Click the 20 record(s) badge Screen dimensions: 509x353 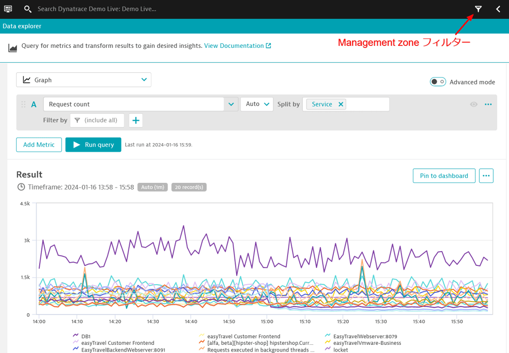[189, 187]
